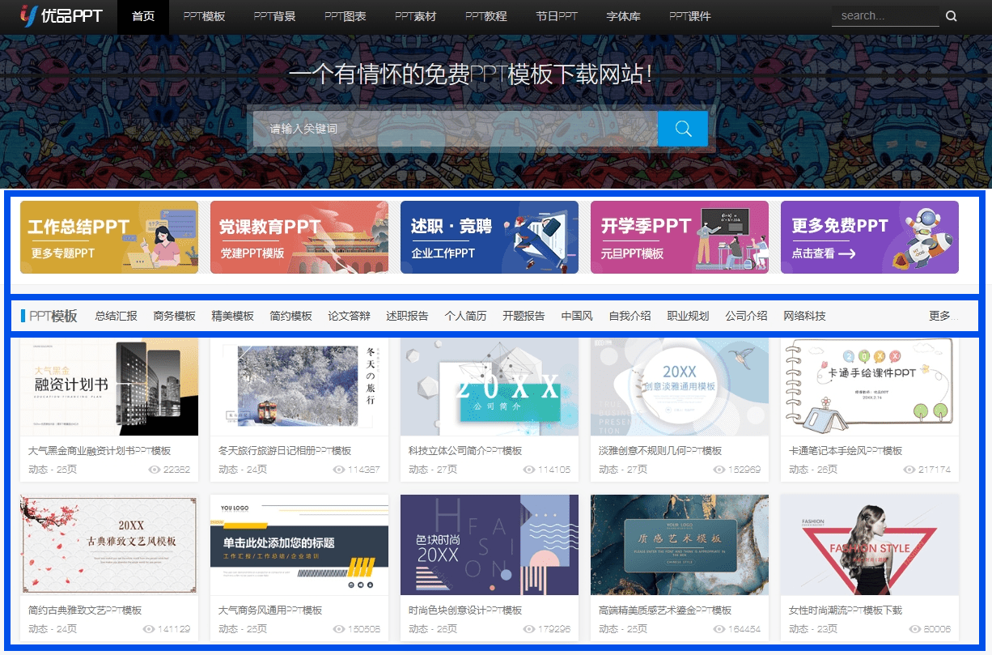Image resolution: width=992 pixels, height=655 pixels.
Task: Open the 单击此处添加您的标题 template thumbnail
Action: click(x=299, y=545)
